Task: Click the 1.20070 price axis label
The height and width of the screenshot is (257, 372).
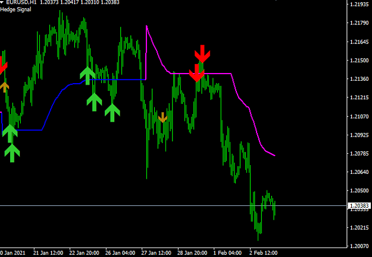Action: pyautogui.click(x=360, y=246)
